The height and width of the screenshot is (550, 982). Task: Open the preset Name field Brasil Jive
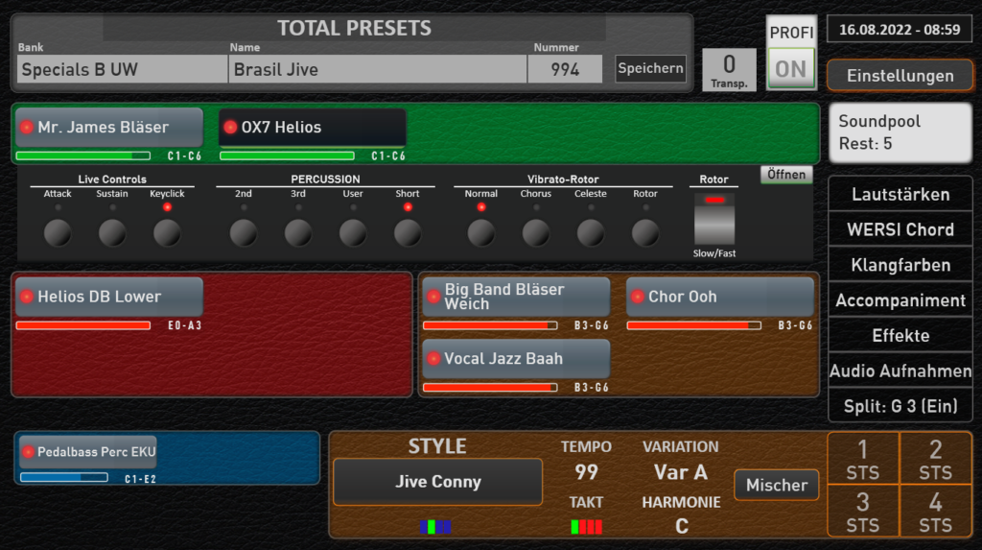pyautogui.click(x=378, y=69)
